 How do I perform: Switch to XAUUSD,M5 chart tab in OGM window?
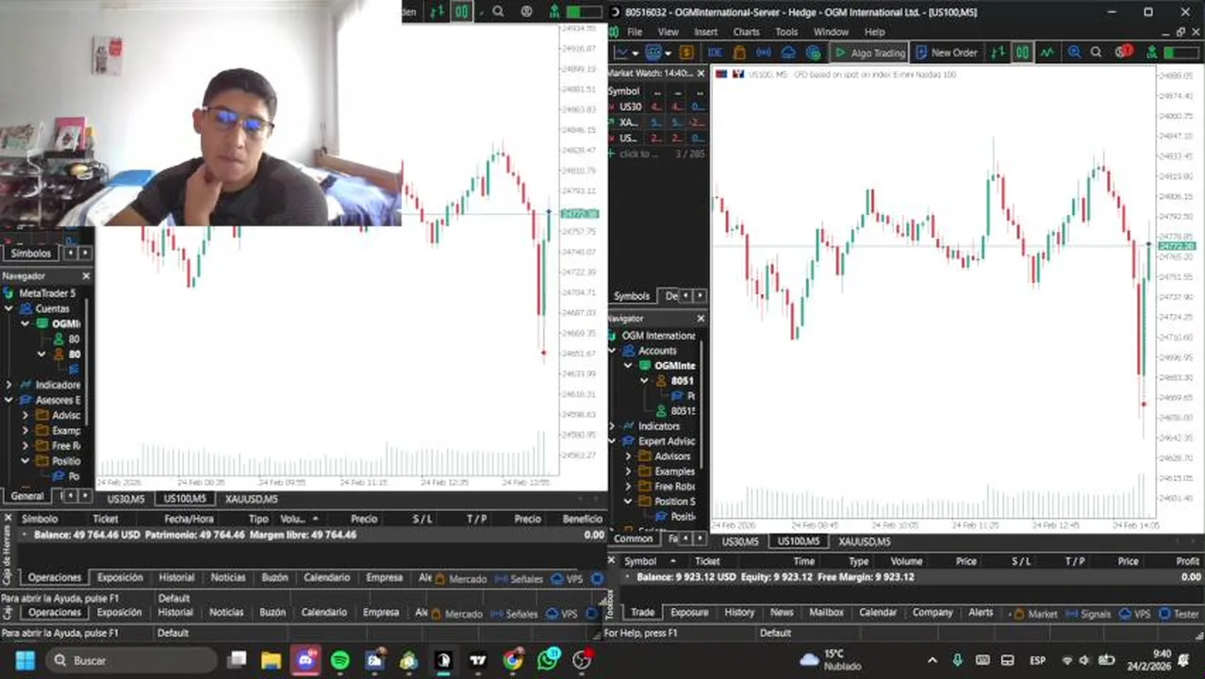click(864, 541)
